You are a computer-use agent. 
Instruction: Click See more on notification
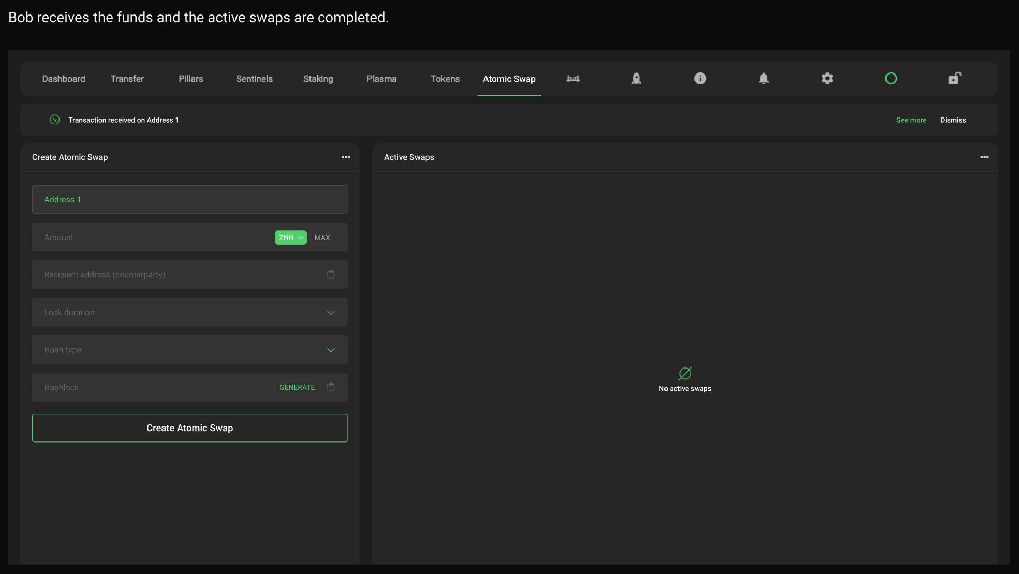911,120
